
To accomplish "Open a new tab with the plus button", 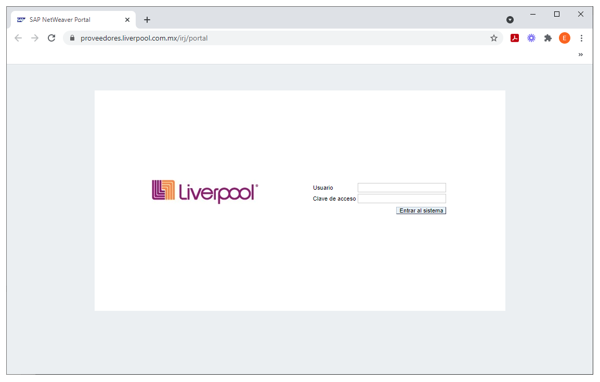I will [x=147, y=20].
